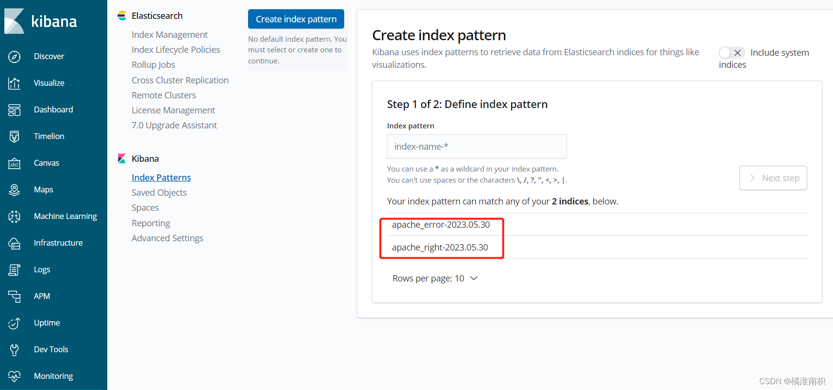Click the Create index pattern button
833x390 pixels.
(296, 19)
